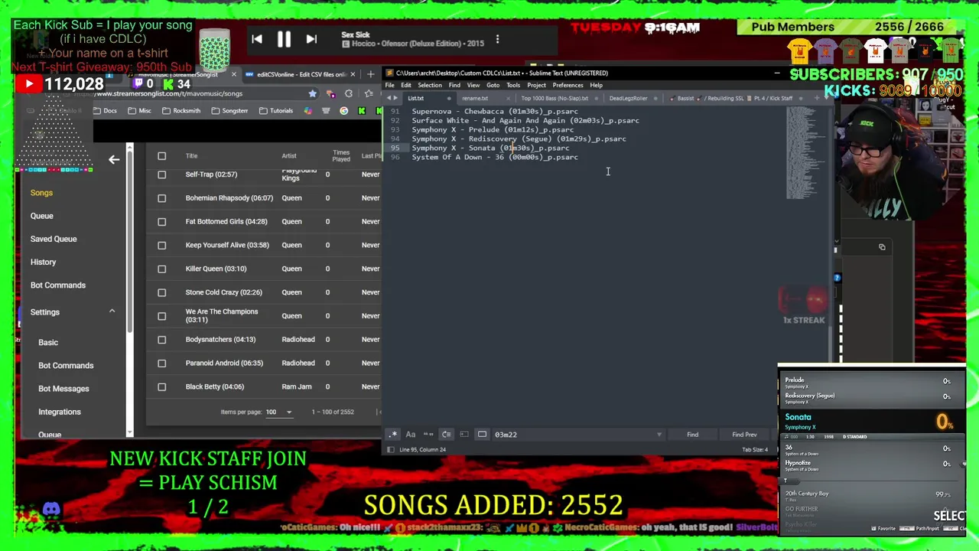This screenshot has height=551, width=979.
Task: Check the Killer Queen row checkbox
Action: 161,269
